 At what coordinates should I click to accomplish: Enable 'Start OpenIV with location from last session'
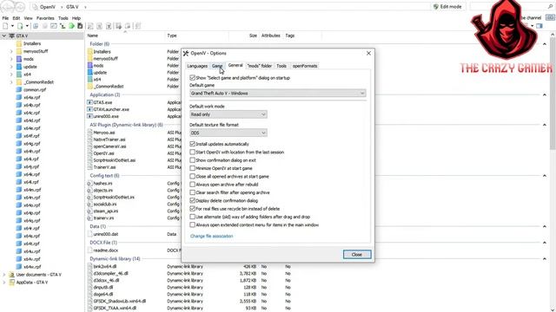(x=193, y=153)
